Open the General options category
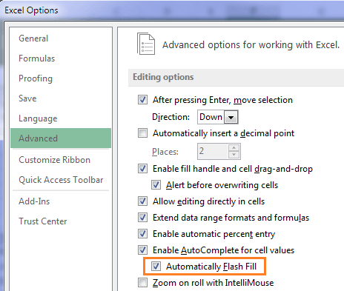 point(33,39)
